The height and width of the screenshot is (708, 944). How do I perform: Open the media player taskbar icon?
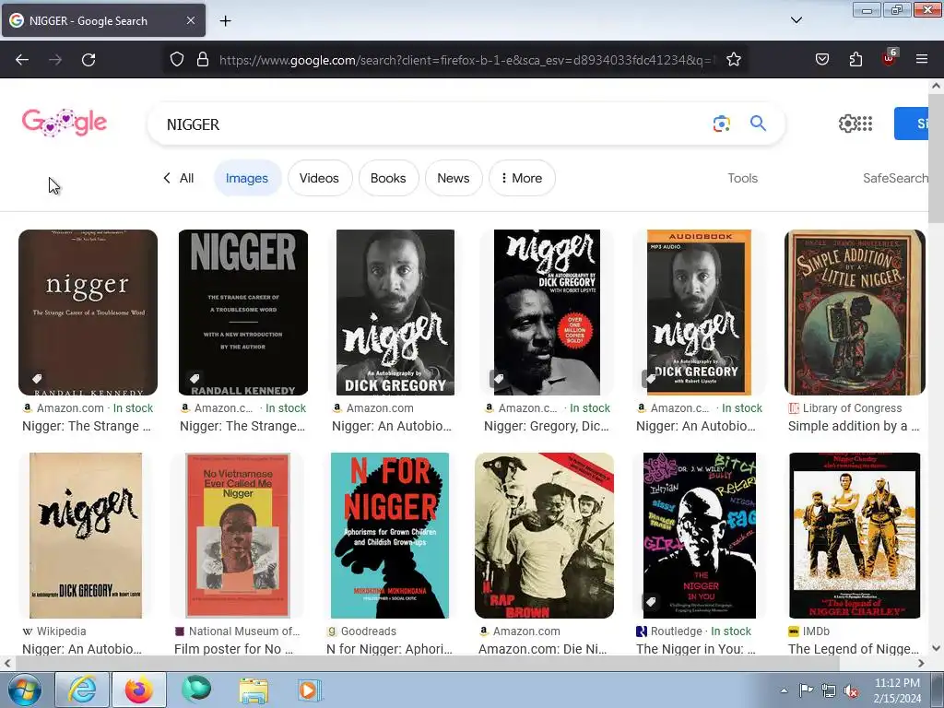(x=309, y=690)
